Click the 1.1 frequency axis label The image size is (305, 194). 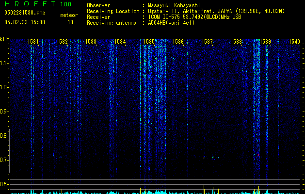click(x=4, y=63)
